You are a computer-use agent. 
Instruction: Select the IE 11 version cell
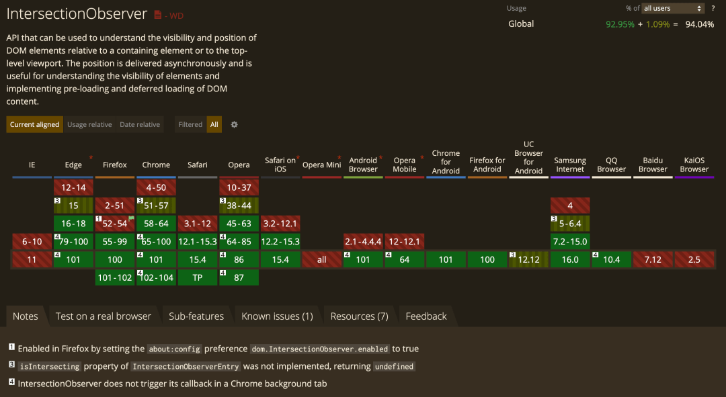(x=32, y=259)
